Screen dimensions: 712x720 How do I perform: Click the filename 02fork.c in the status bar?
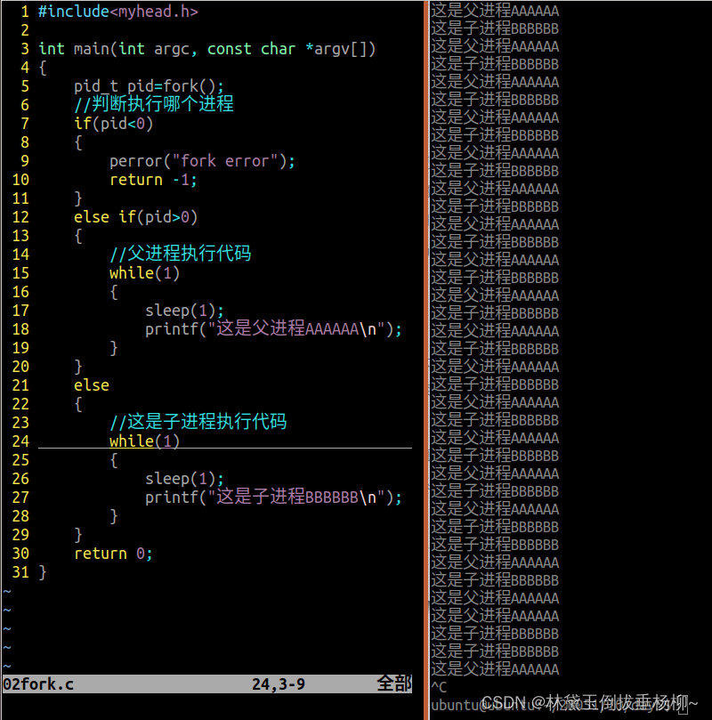click(36, 684)
